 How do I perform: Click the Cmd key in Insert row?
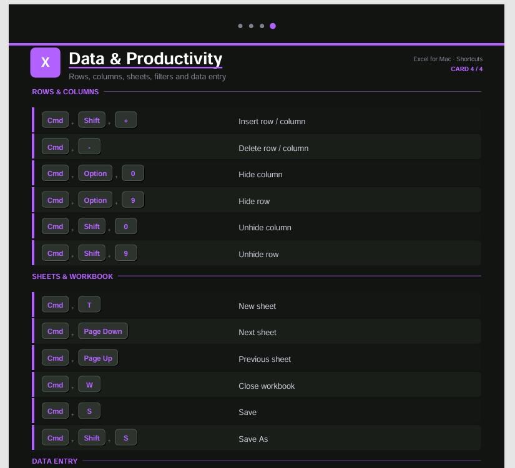coord(55,120)
